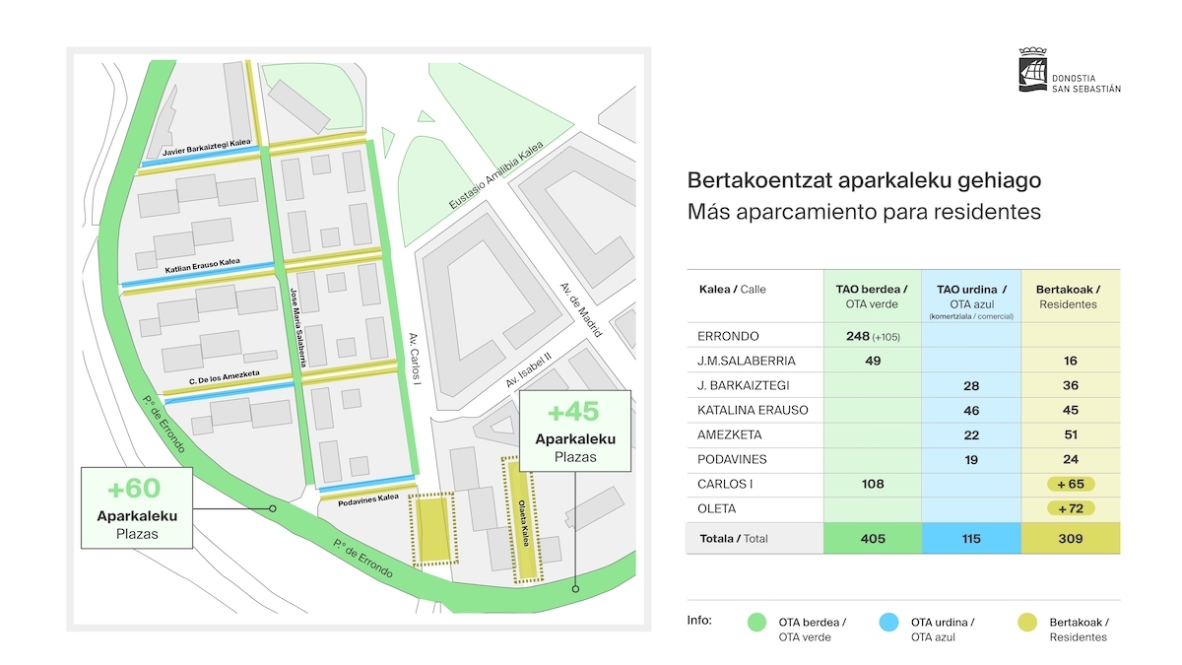
Task: Click the Olaeta Kalea dotted yellow parking area
Action: pos(524,523)
